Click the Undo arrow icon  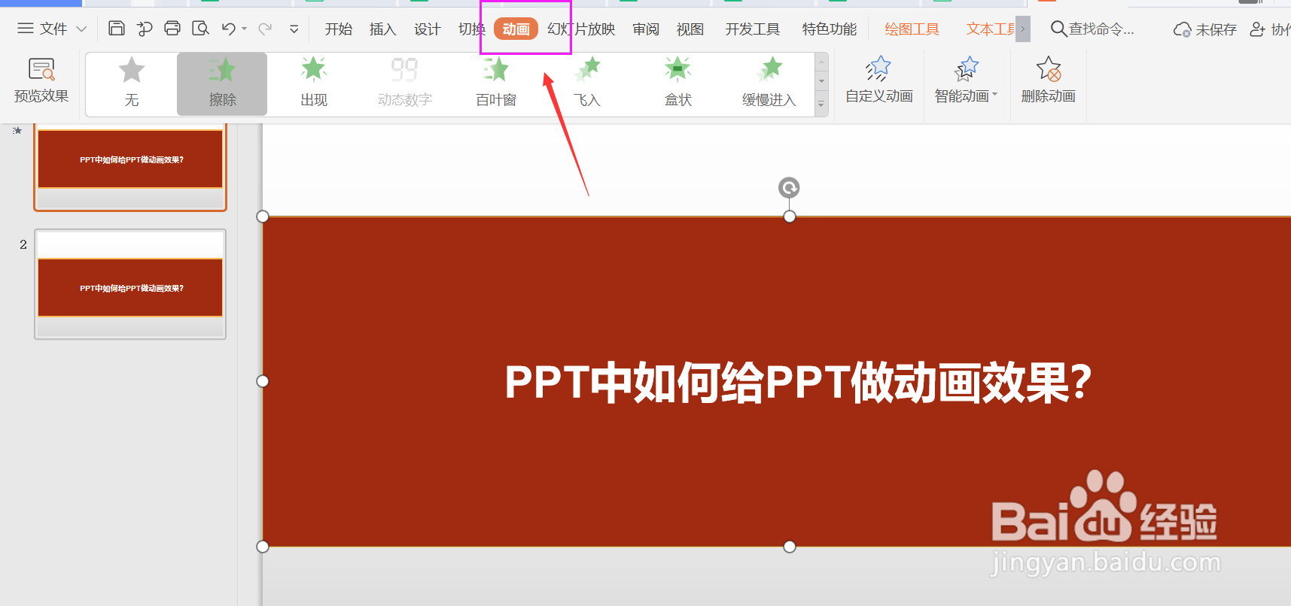click(x=229, y=29)
